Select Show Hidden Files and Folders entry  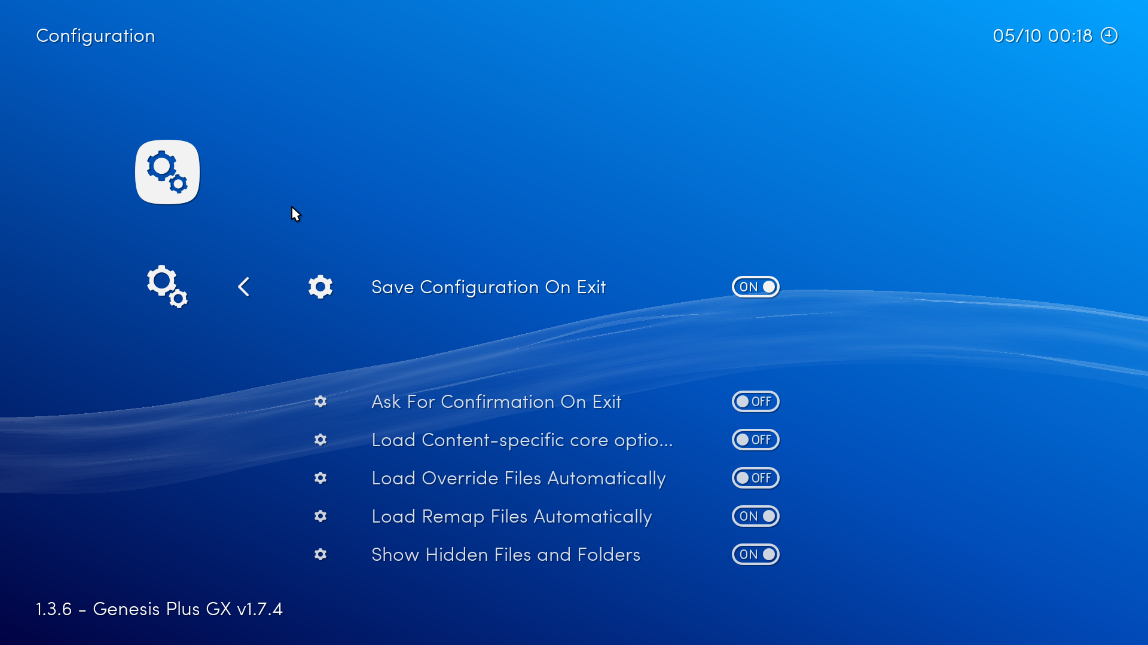pyautogui.click(x=506, y=555)
